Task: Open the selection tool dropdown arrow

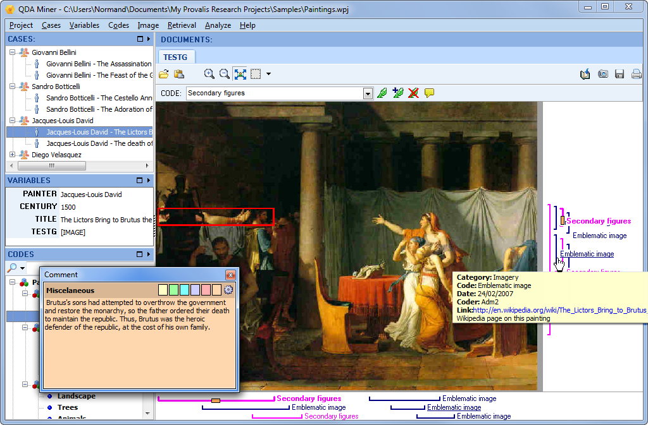Action: (268, 75)
